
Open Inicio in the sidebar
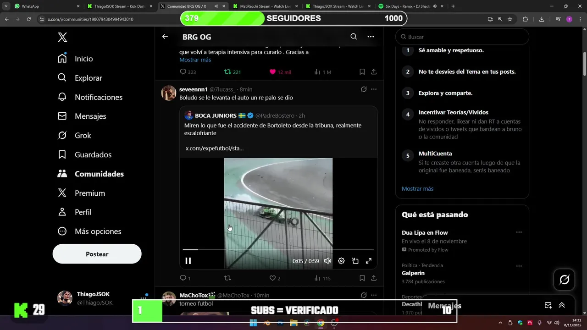(75, 59)
